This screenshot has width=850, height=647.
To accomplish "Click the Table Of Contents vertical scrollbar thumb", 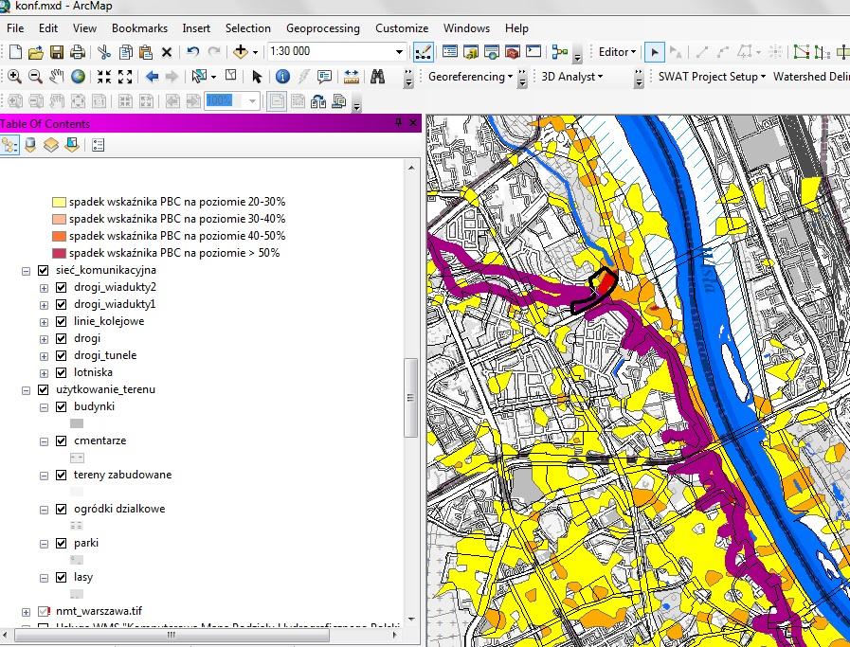I will coord(411,397).
